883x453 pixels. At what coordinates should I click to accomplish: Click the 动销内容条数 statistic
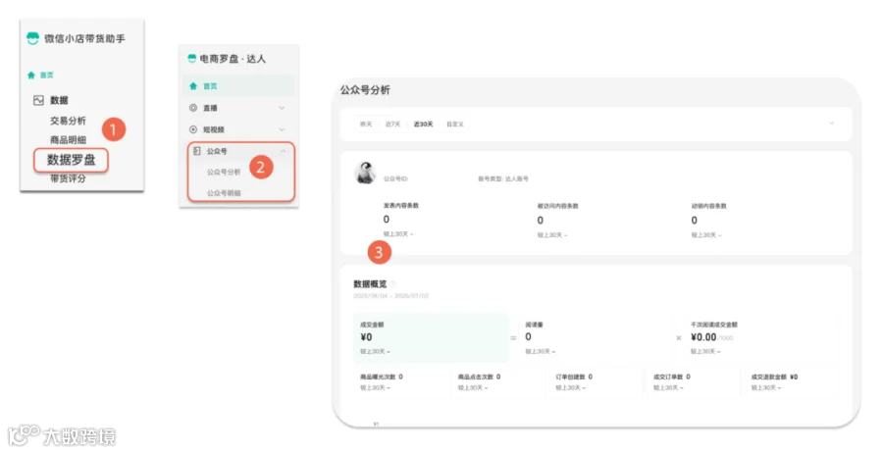[709, 220]
